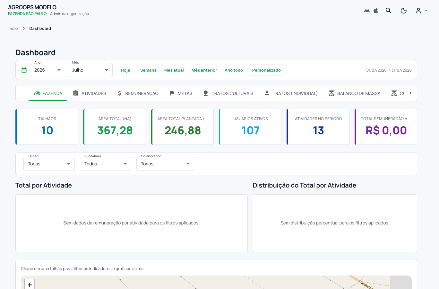Image resolution: width=439 pixels, height=289 pixels.
Task: Open the search magnifier icon
Action: (x=388, y=11)
